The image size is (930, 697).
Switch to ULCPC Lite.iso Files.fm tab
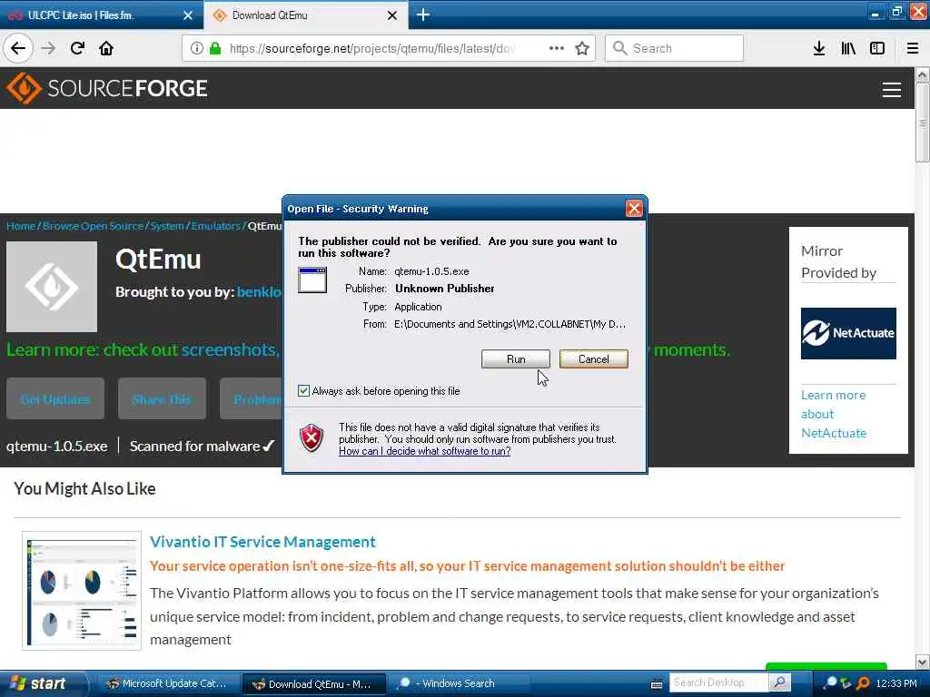[101, 15]
